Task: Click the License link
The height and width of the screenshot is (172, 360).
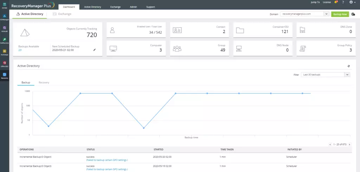Action: pyautogui.click(x=327, y=2)
